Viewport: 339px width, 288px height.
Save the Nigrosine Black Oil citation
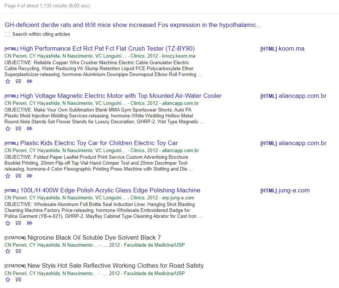[8, 251]
